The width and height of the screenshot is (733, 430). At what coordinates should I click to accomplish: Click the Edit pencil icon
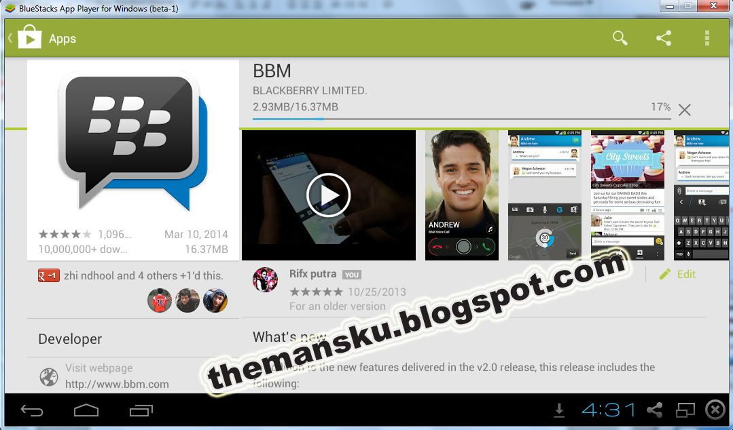(665, 274)
